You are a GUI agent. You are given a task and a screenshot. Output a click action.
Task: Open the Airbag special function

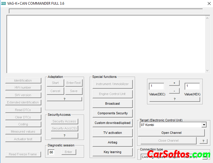tap(113, 142)
